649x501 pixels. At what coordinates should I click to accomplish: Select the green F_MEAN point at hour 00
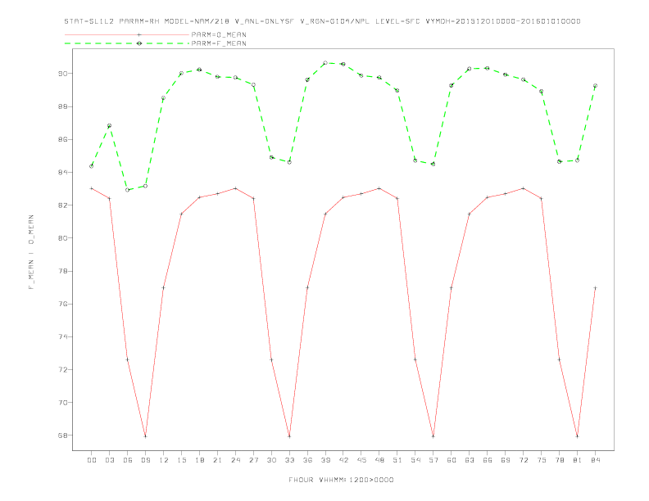coord(92,166)
